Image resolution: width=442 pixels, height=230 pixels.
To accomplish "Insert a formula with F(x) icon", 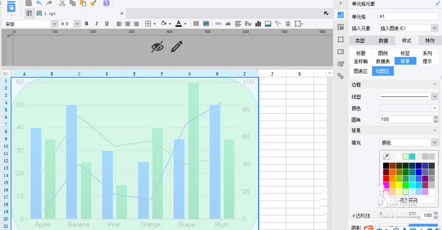I will click(x=248, y=24).
